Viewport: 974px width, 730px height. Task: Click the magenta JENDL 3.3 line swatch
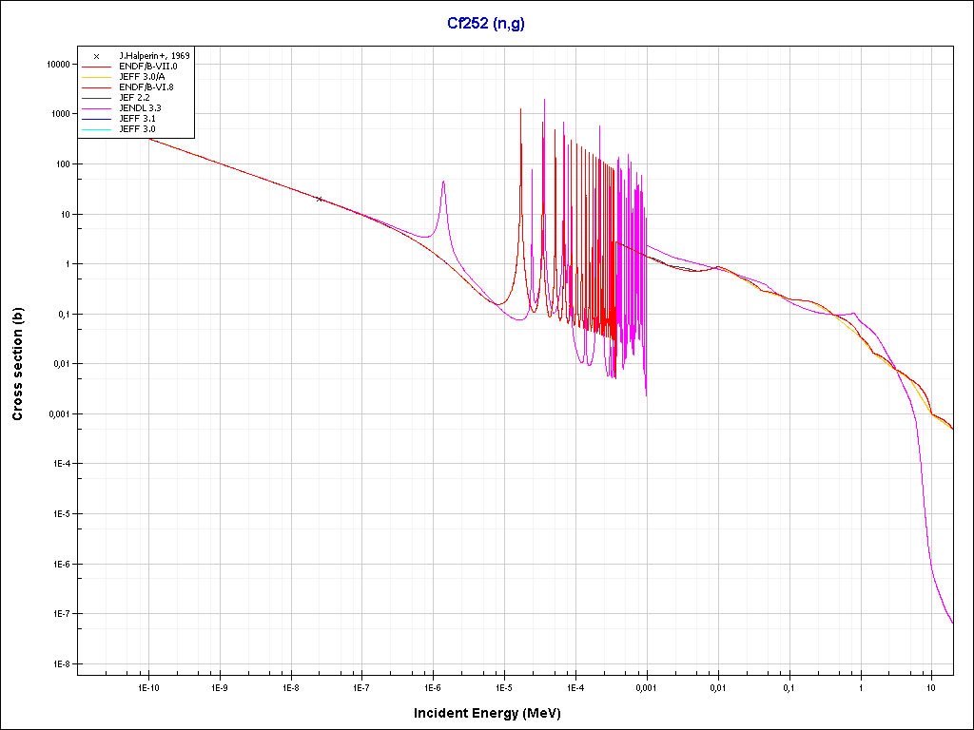tap(96, 108)
